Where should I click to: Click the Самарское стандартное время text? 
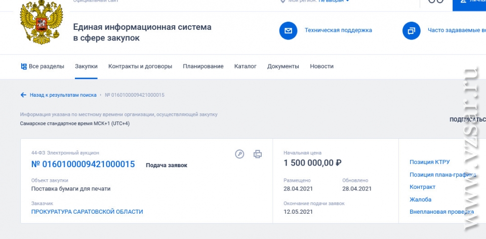(75, 124)
